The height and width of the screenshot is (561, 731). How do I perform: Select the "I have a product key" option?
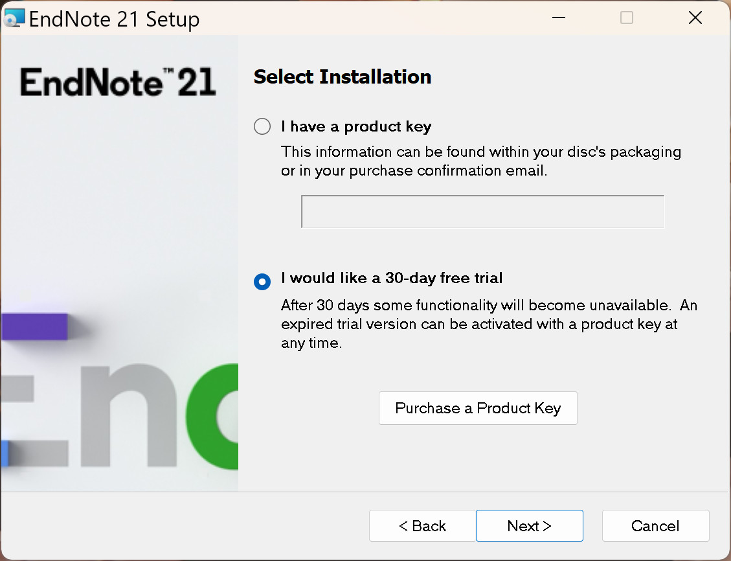262,126
